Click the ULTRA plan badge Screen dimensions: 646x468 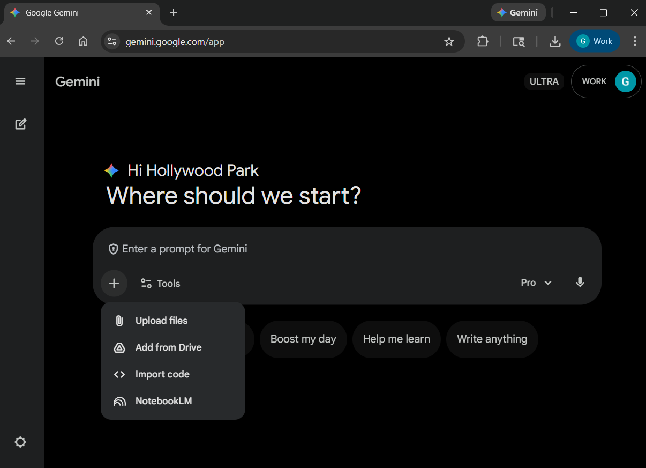544,81
